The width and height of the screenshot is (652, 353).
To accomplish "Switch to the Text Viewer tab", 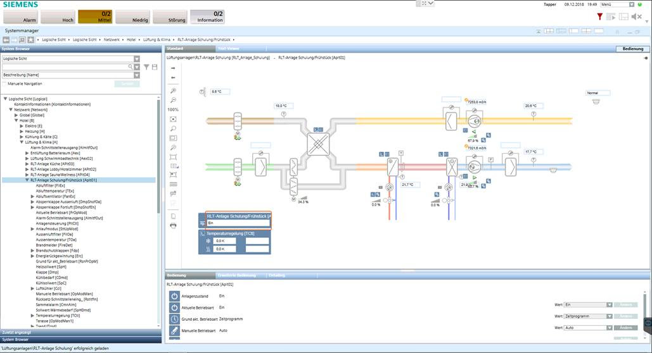I will pyautogui.click(x=228, y=48).
